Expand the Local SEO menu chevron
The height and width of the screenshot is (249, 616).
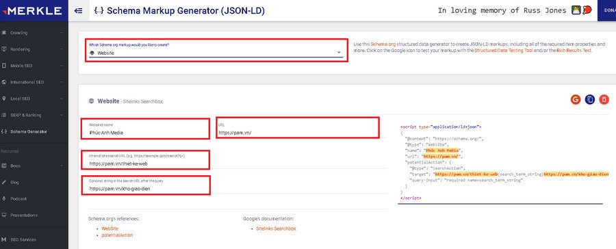tap(62, 99)
